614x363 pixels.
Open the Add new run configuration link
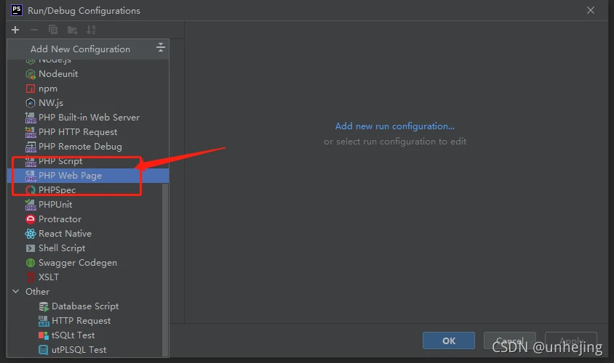coord(395,126)
